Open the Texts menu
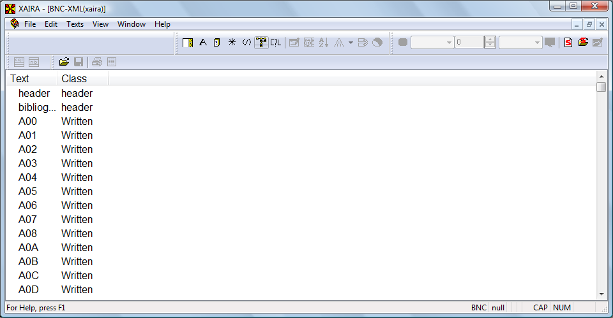613x318 pixels. [75, 24]
